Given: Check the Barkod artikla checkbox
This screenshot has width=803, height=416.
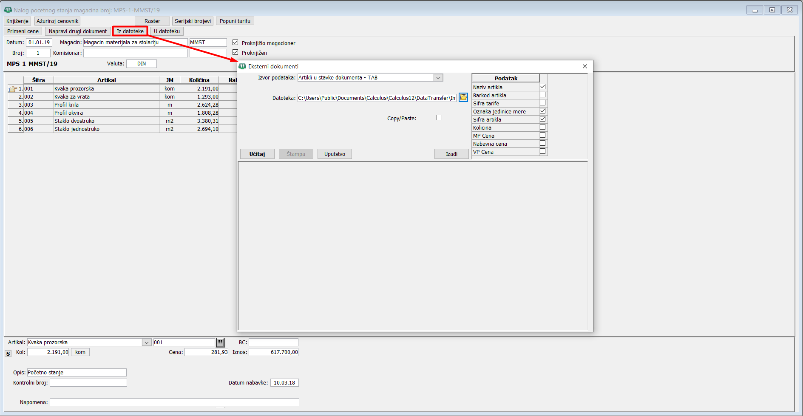Looking at the screenshot, I should point(542,95).
